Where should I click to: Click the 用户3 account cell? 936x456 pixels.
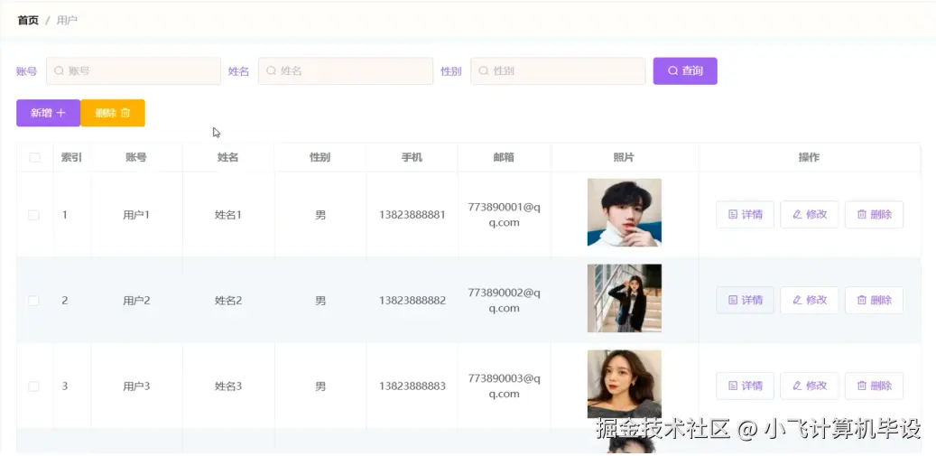click(136, 386)
